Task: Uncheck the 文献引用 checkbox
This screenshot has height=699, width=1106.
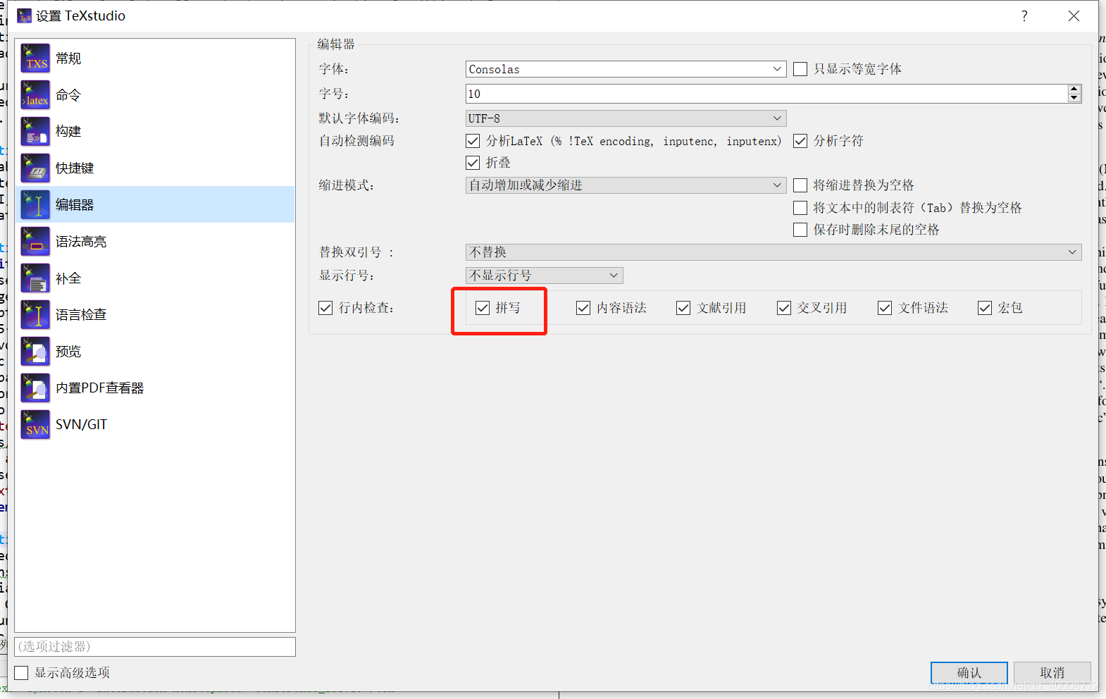Action: coord(683,308)
